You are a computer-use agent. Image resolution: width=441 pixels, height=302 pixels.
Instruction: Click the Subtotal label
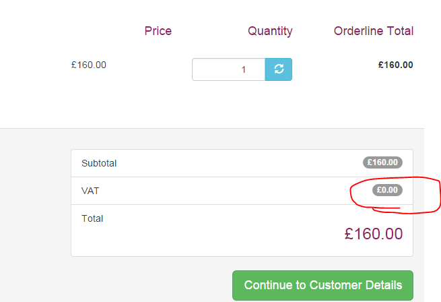(x=99, y=163)
